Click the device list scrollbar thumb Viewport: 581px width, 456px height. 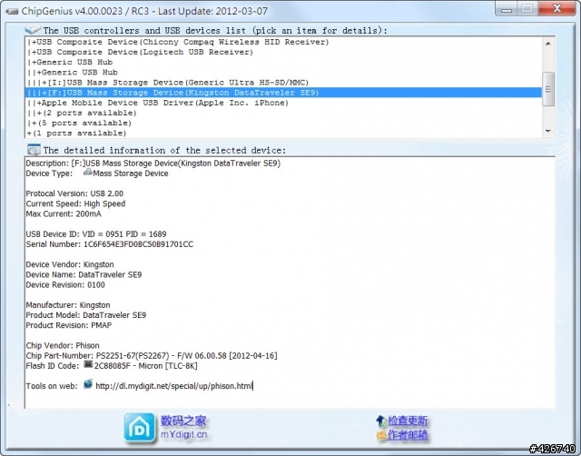pos(548,89)
